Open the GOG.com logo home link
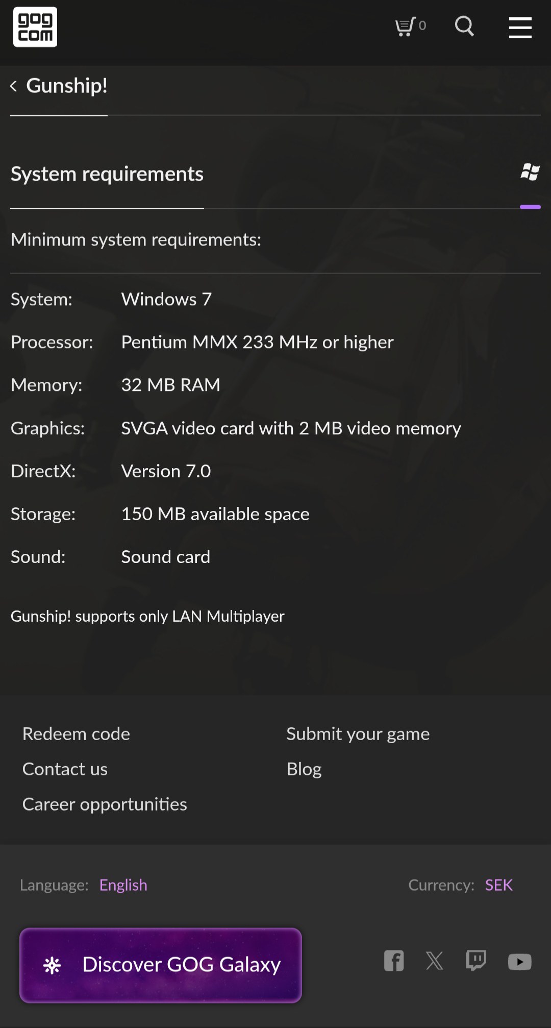The height and width of the screenshot is (1028, 551). (35, 27)
